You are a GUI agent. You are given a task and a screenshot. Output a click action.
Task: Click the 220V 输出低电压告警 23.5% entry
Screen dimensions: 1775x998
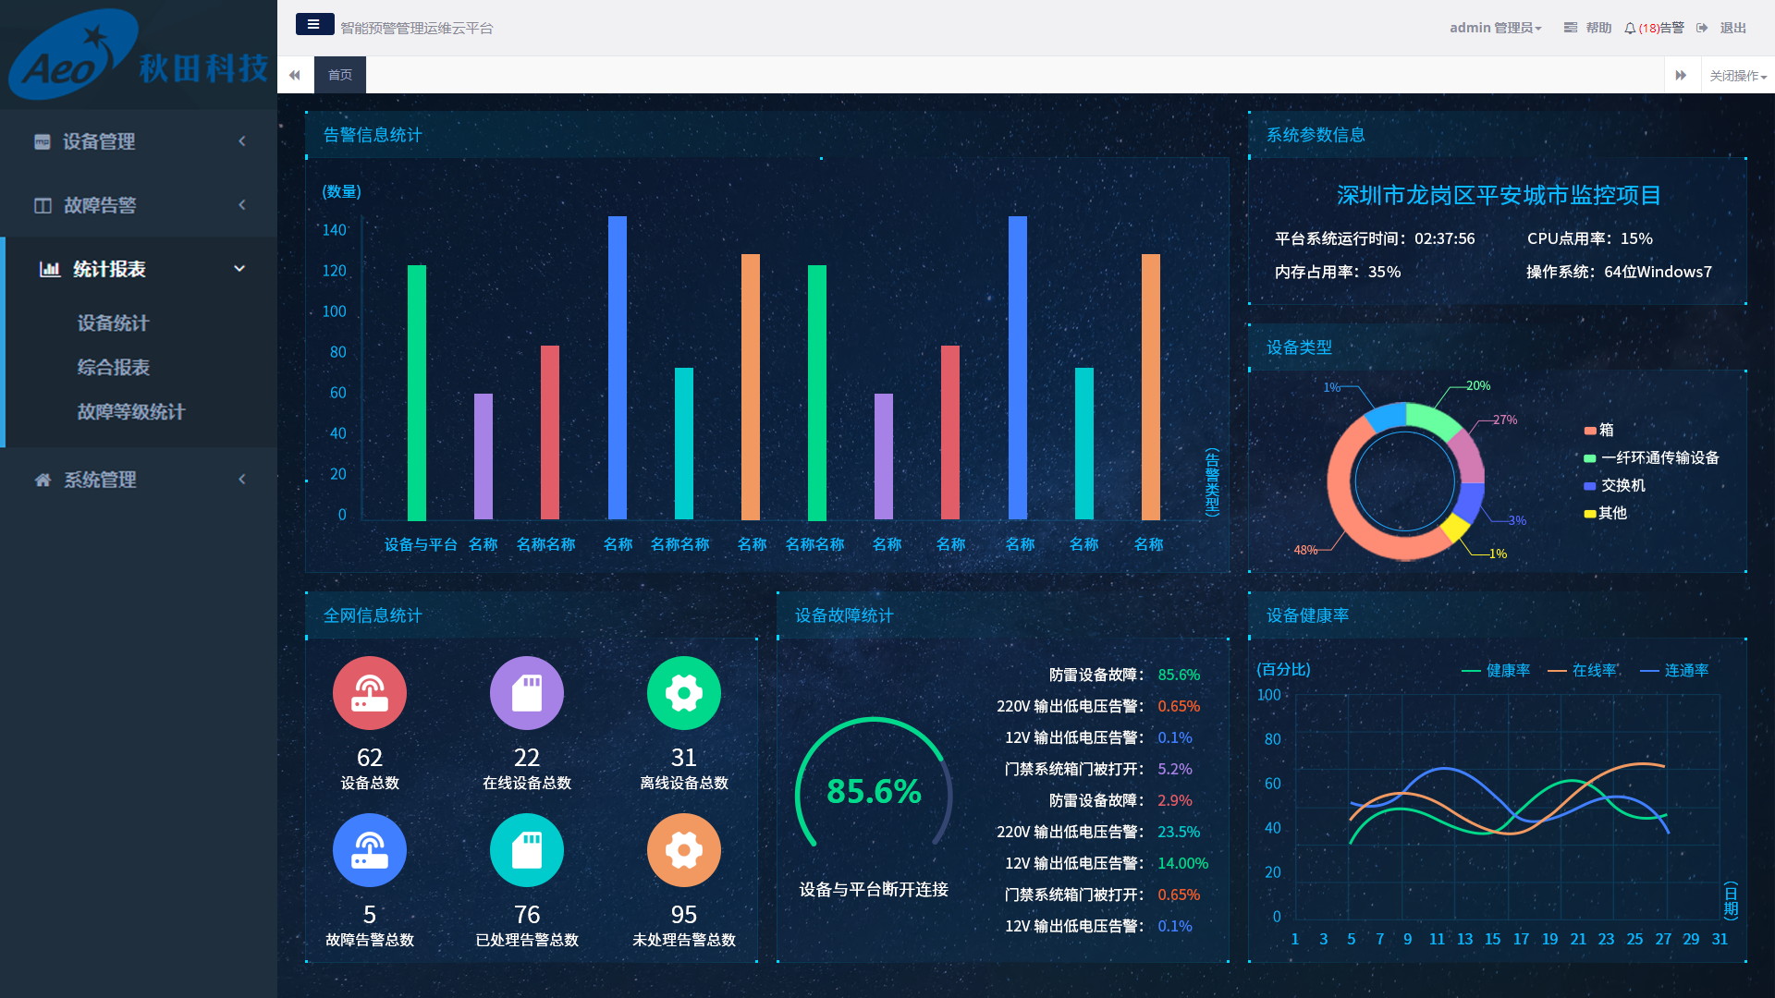pos(1098,833)
